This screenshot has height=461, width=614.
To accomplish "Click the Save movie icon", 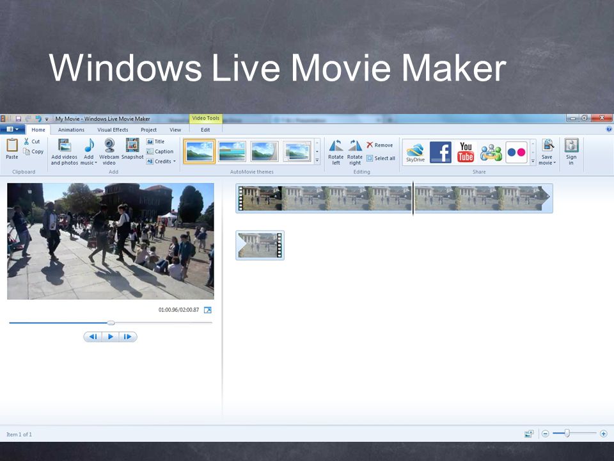I will [547, 145].
